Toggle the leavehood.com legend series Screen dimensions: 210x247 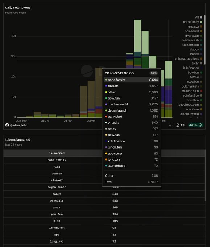pyautogui.click(x=190, y=105)
